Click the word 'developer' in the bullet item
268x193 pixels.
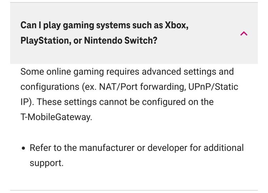[x=167, y=148]
